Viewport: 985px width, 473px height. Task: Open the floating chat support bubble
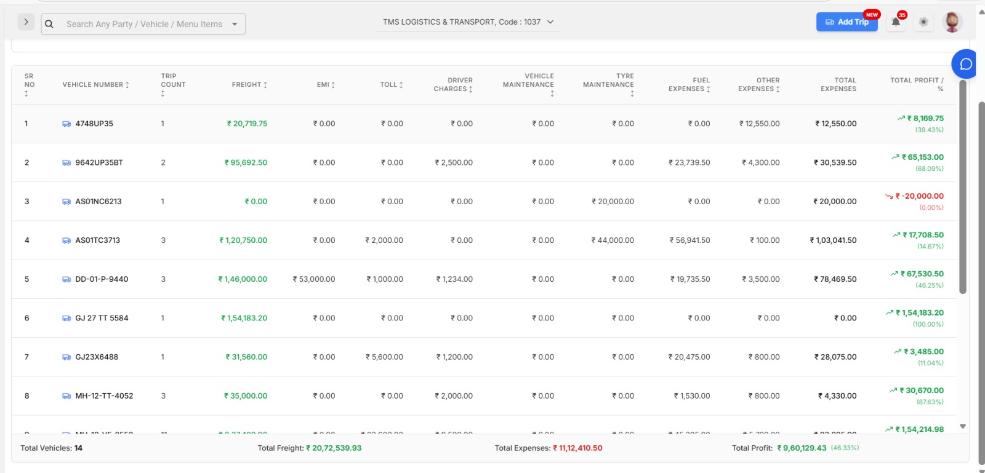tap(965, 64)
